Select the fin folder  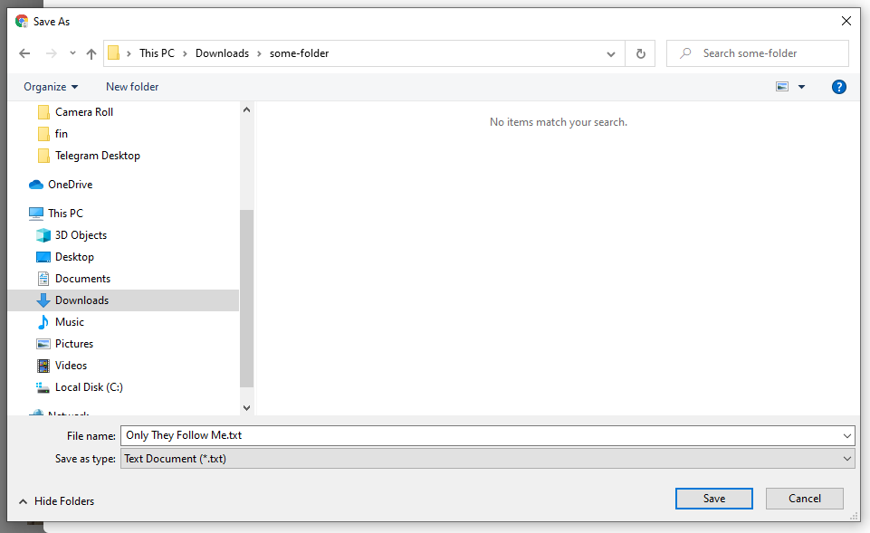(x=61, y=134)
